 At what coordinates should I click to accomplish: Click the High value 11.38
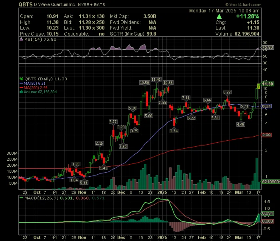[x=52, y=22]
